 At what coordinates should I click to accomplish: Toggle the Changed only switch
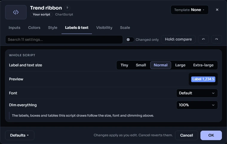point(130,40)
